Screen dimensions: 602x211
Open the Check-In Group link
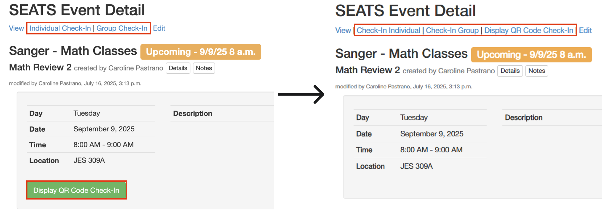pyautogui.click(x=452, y=31)
